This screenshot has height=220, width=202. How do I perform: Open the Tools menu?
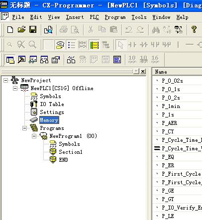pos(139,17)
